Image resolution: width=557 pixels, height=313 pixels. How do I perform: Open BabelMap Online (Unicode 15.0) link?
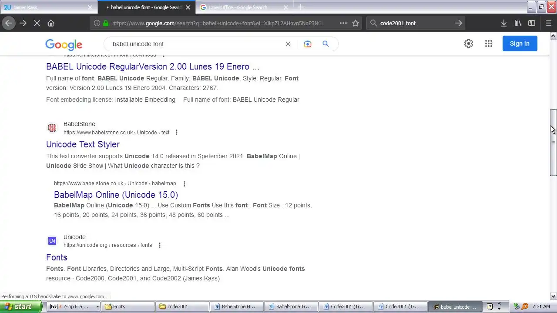point(116,195)
